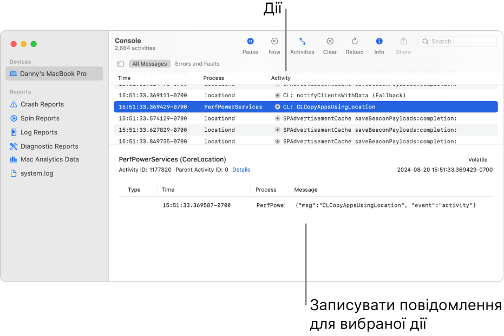The width and height of the screenshot is (504, 336).
Task: Click the Now toolbar icon
Action: click(274, 42)
